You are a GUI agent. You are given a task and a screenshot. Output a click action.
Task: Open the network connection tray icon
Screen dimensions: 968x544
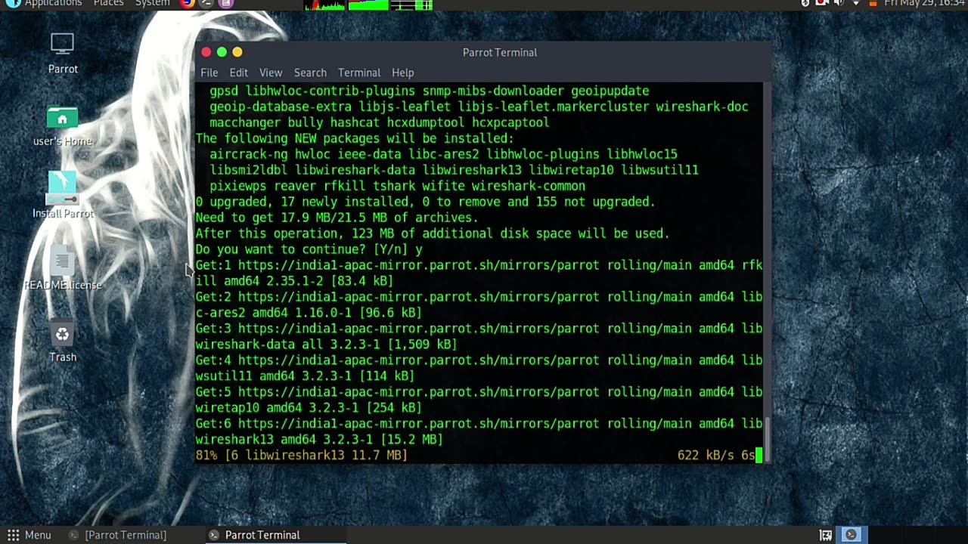coord(856,3)
